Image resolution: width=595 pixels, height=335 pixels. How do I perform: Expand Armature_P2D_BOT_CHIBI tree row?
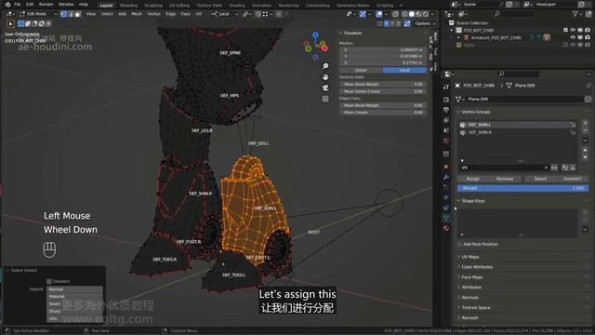(x=458, y=37)
